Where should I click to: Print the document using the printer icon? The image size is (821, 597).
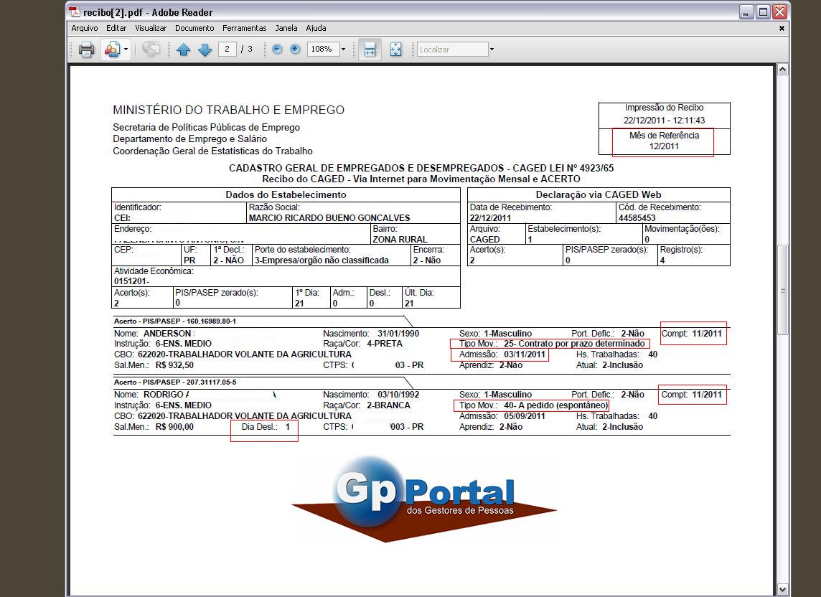(x=86, y=49)
